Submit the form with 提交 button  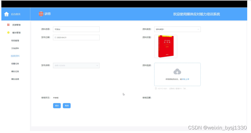pyautogui.click(x=57, y=106)
